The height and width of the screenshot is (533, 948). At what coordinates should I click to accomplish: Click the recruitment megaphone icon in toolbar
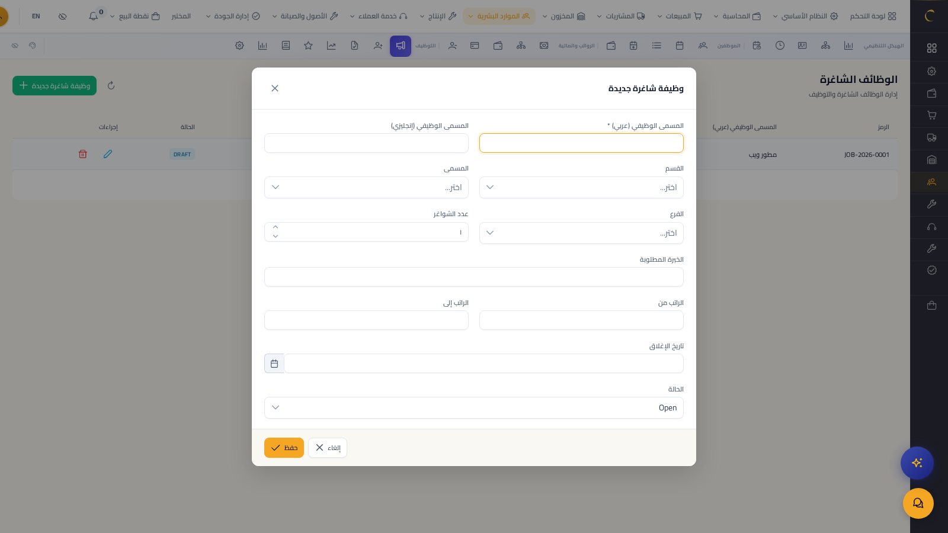[401, 46]
